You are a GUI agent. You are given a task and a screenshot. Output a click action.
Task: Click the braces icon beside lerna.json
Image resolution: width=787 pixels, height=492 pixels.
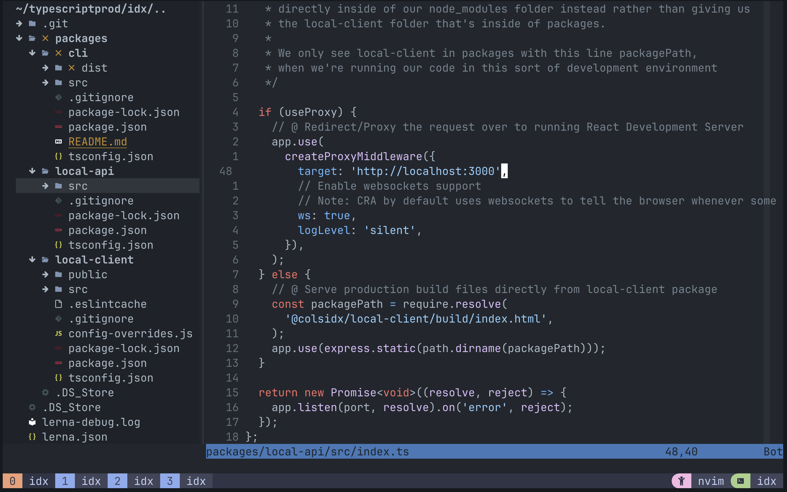tap(32, 437)
